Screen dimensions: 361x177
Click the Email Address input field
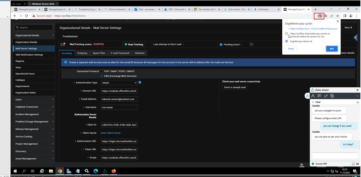(119, 99)
